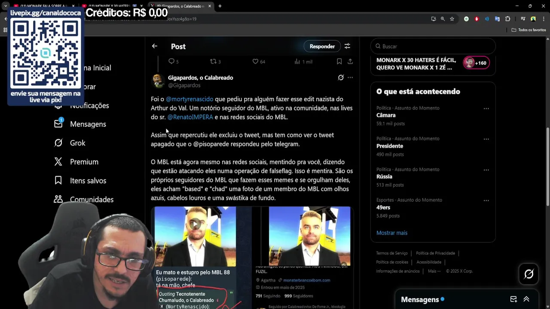550x309 pixels.
Task: Open the monsterbrancoébom.com link
Action: (307, 280)
